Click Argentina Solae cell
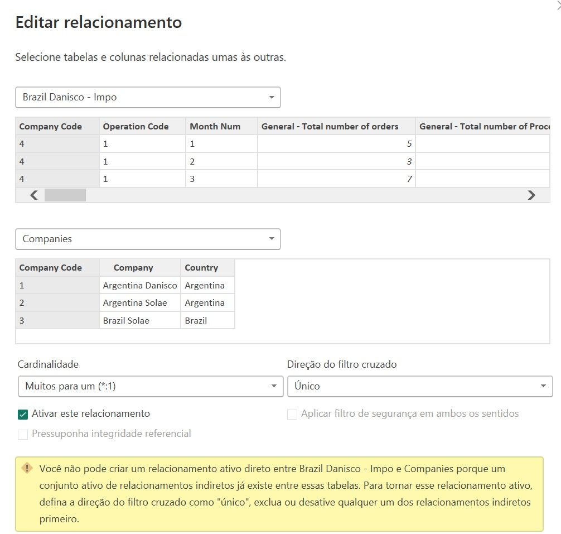561x534 pixels. point(140,303)
